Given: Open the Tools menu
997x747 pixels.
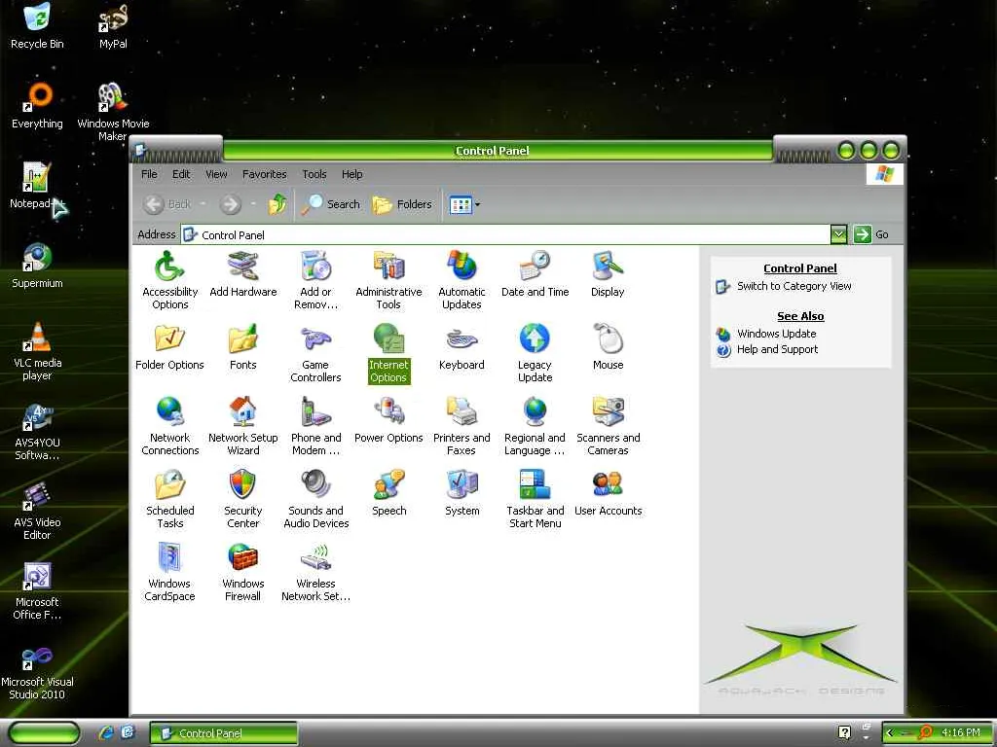Looking at the screenshot, I should pyautogui.click(x=314, y=174).
